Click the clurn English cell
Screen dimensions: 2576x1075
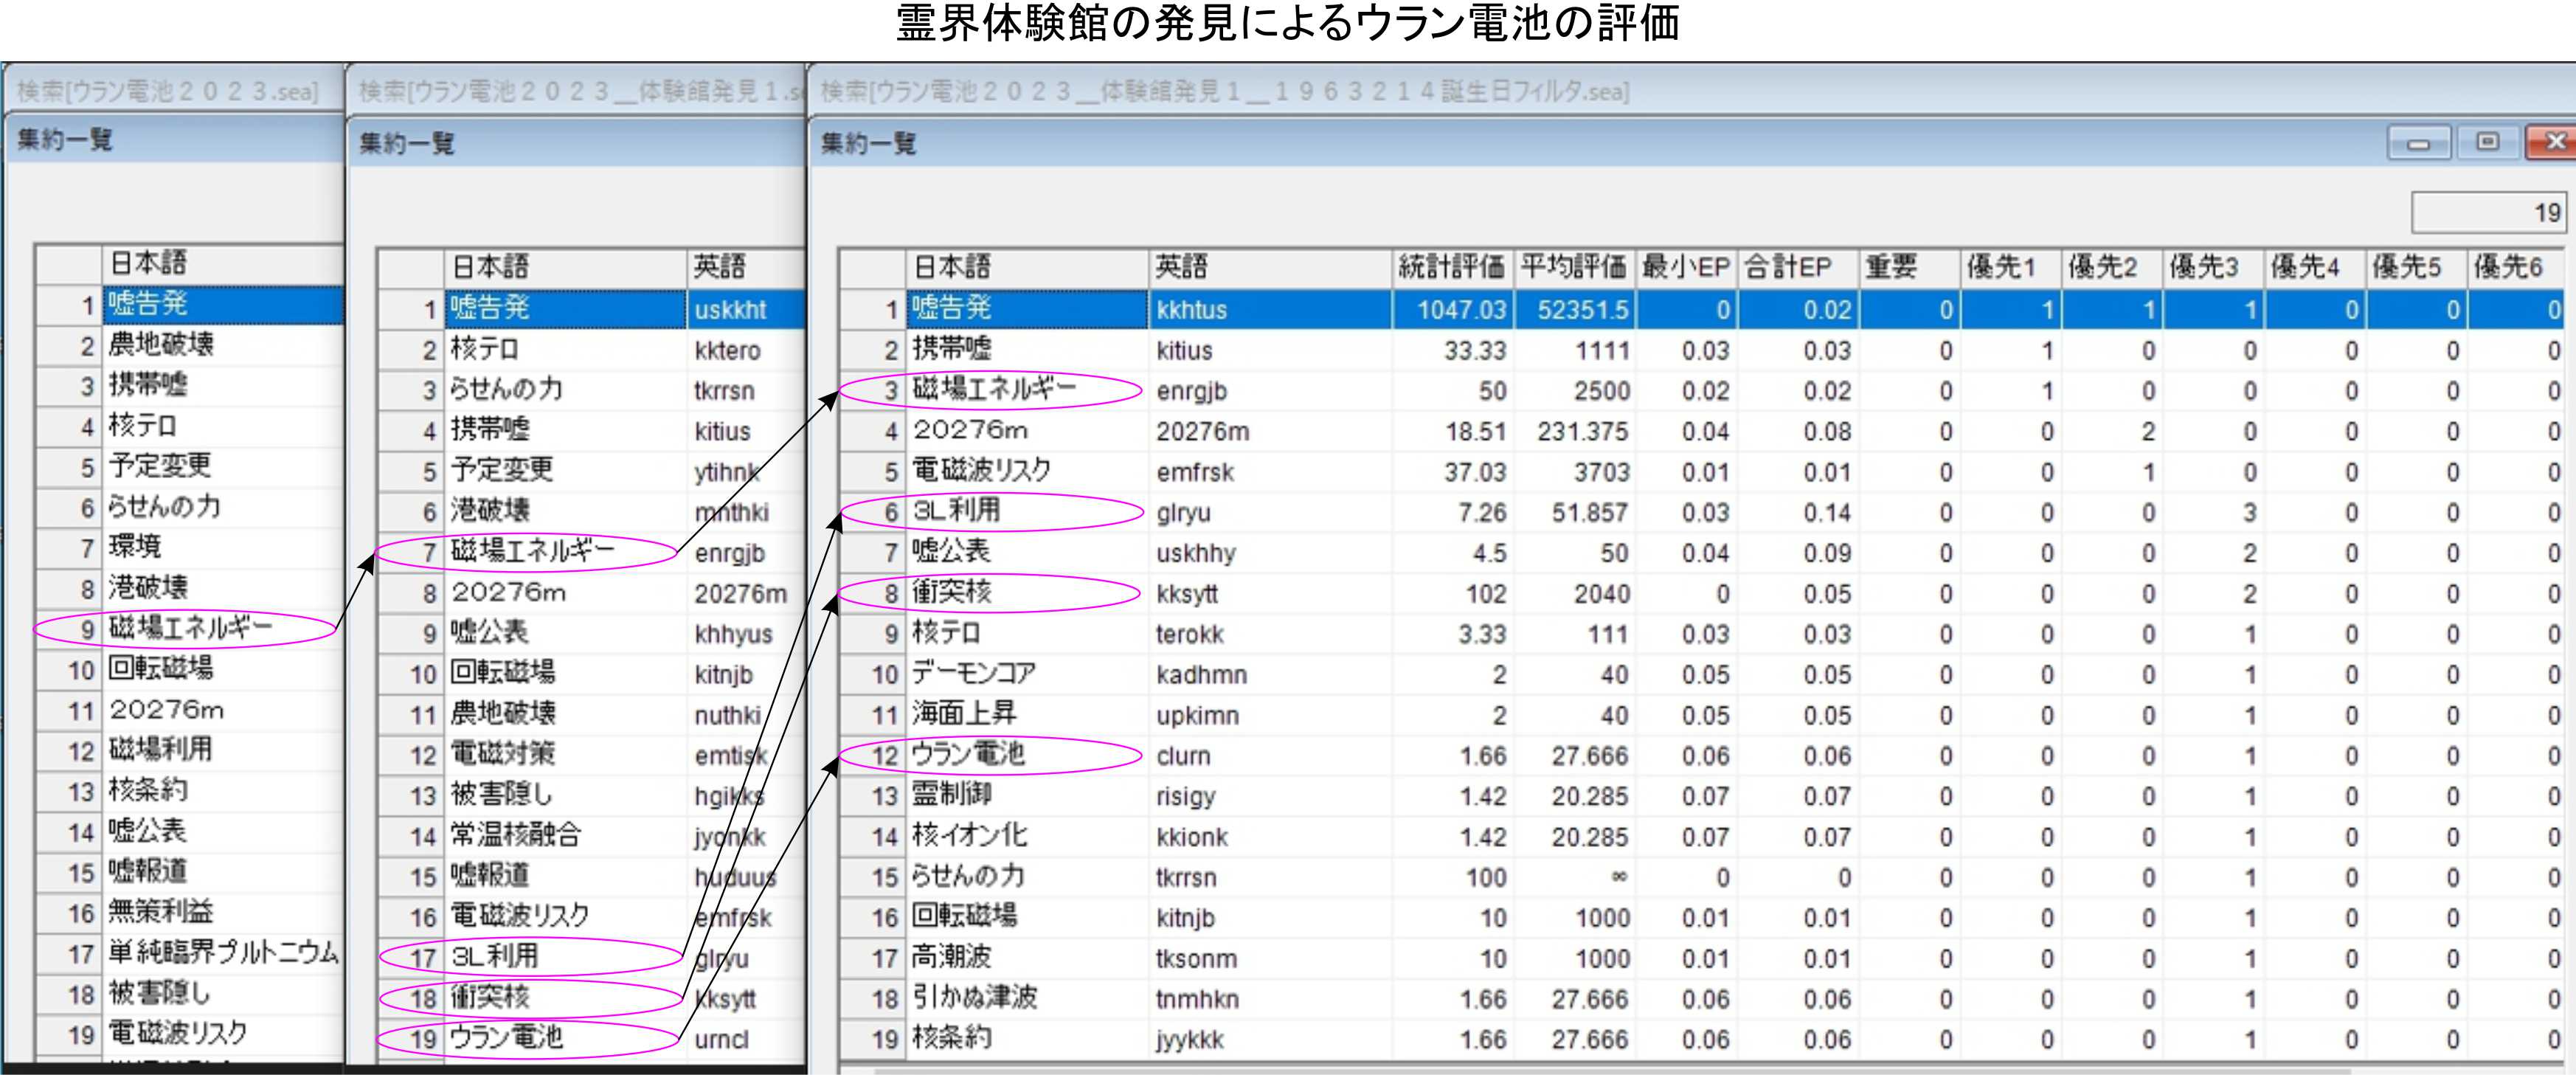pyautogui.click(x=1269, y=755)
